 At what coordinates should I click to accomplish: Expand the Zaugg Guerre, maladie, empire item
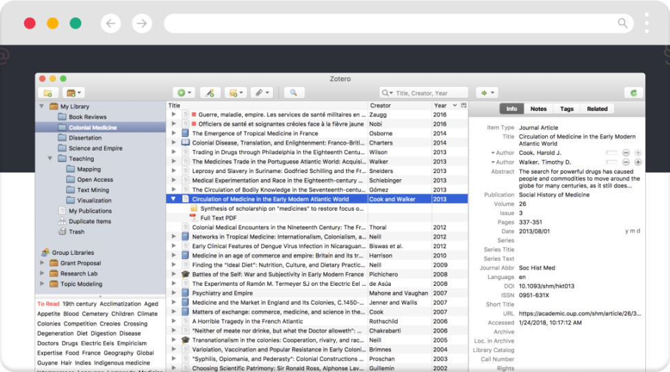tap(174, 114)
